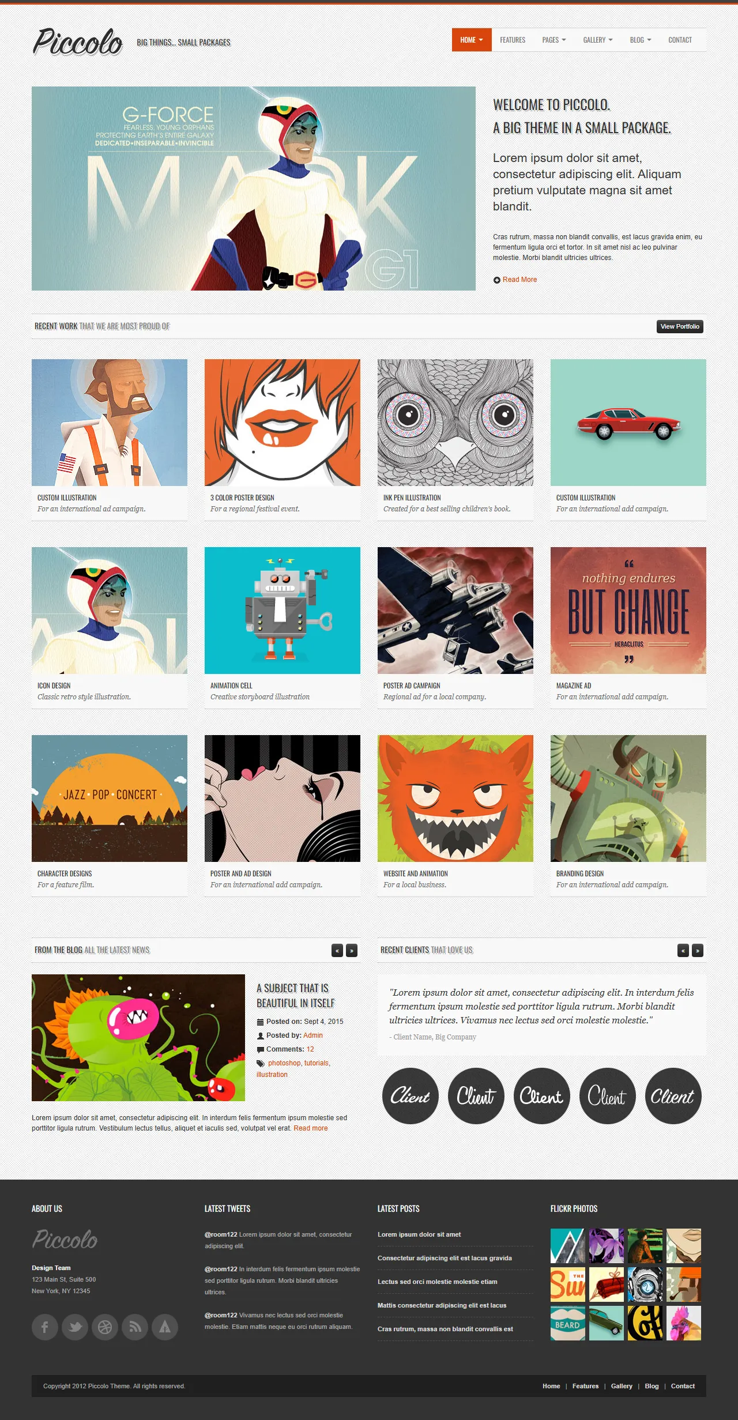
Task: Click the View Portfolio button
Action: click(680, 326)
